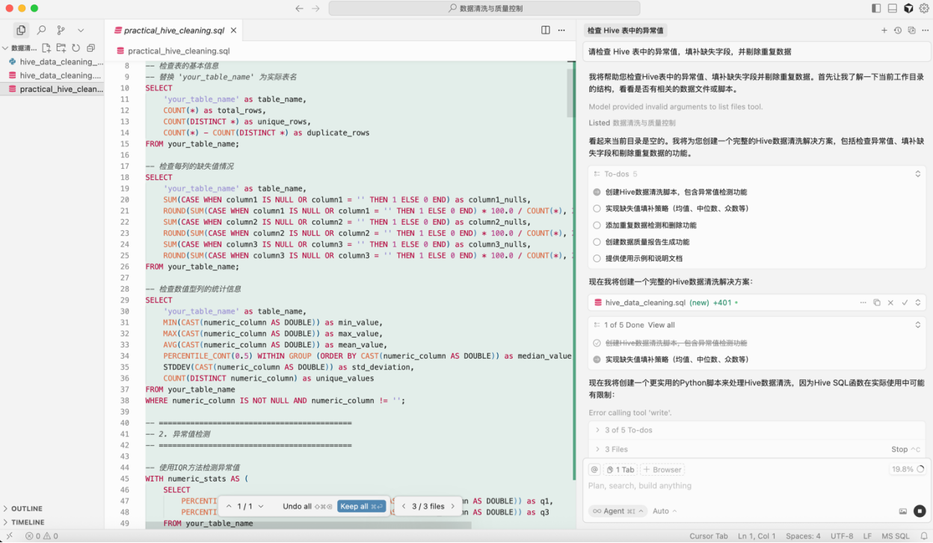This screenshot has width=933, height=543.
Task: Show chat history via clock icon
Action: (898, 31)
